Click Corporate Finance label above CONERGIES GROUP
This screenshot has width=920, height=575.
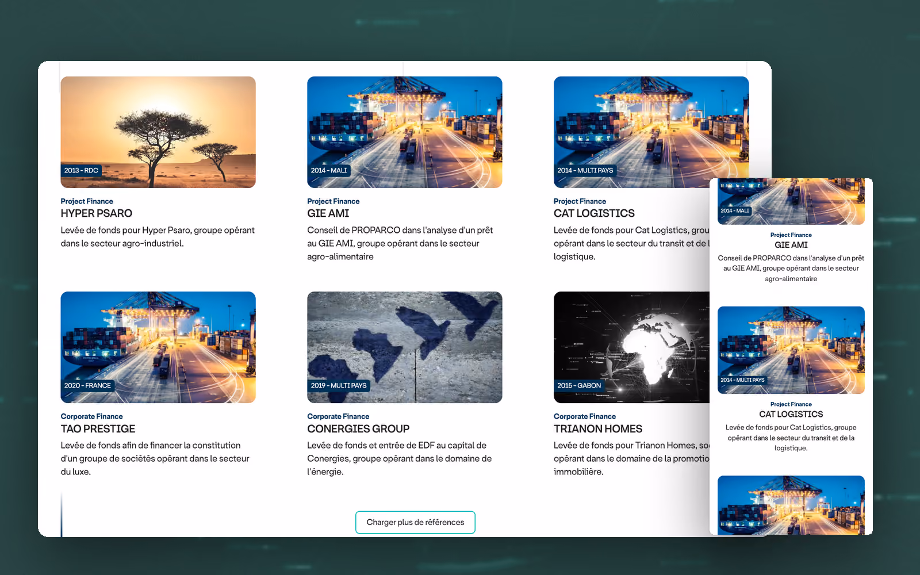click(338, 416)
